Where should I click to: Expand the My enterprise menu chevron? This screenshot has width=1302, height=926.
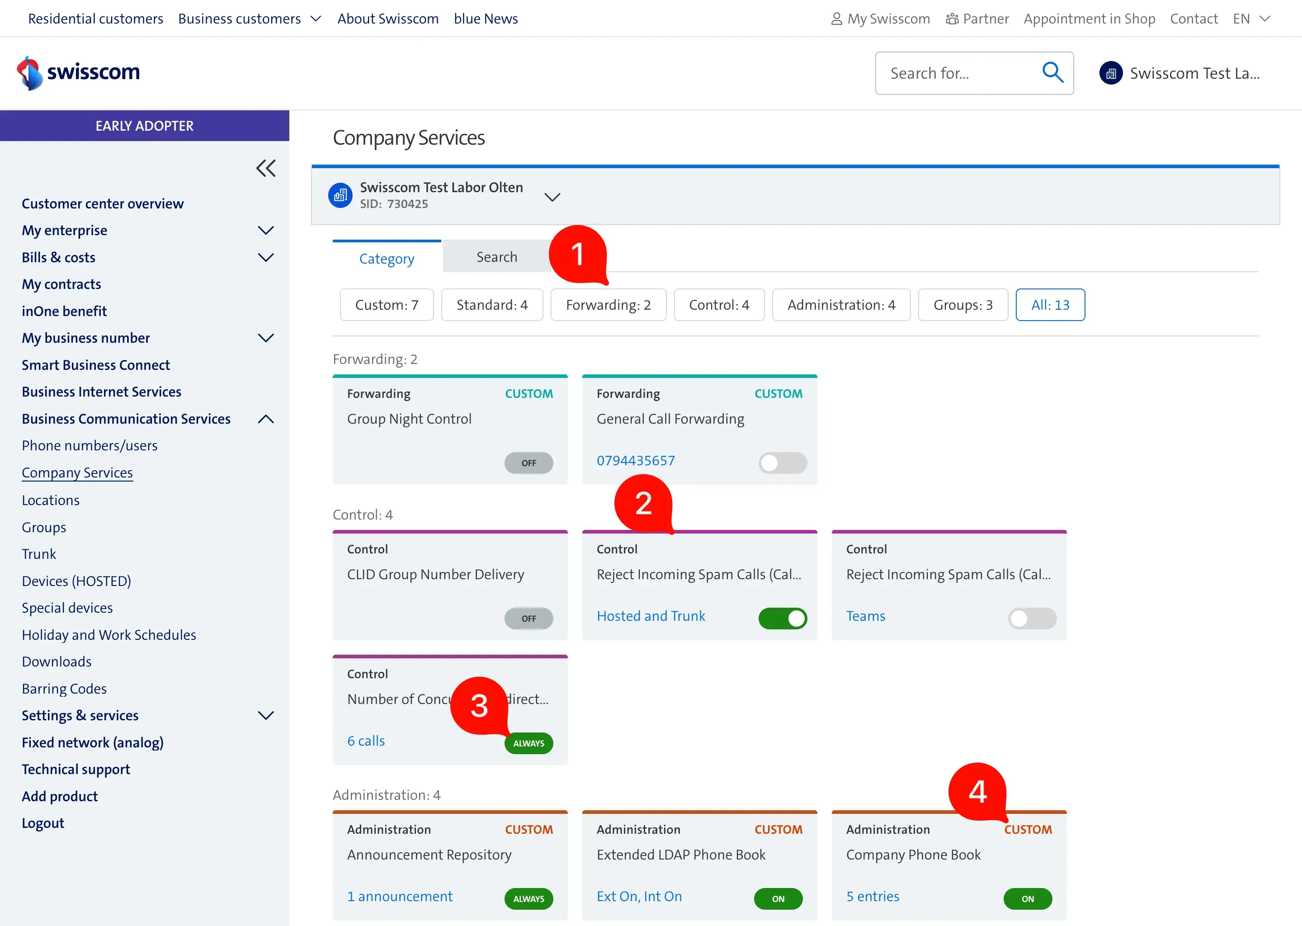click(266, 230)
